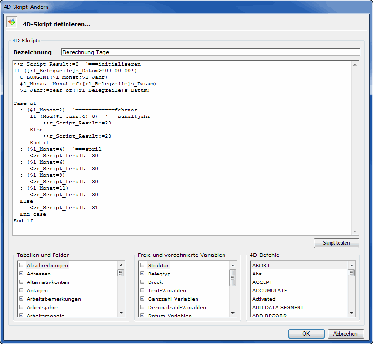Select ADD DATA SEGMENT command

278,307
